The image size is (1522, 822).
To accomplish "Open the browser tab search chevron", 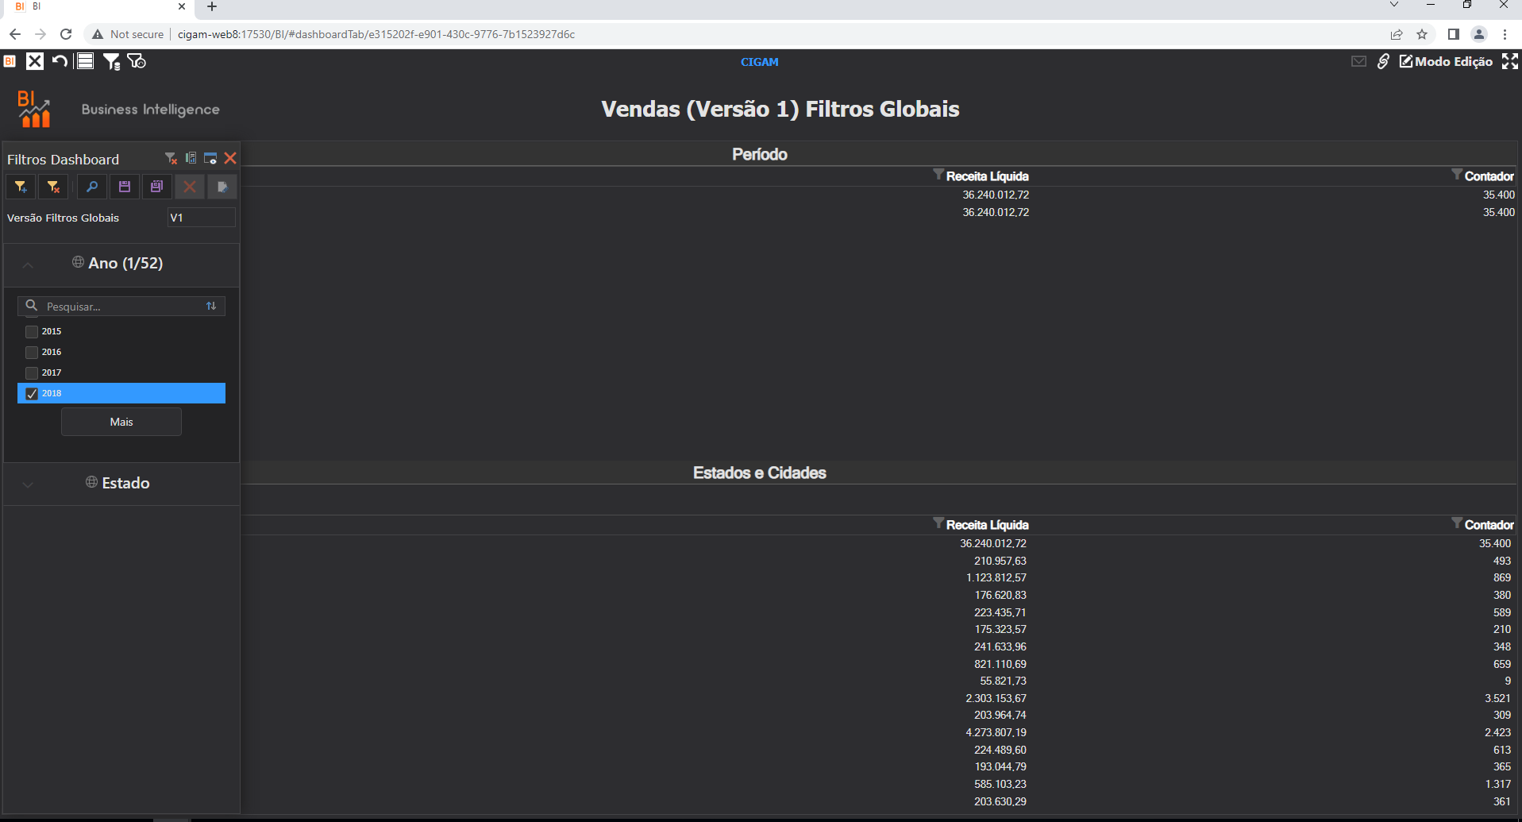I will click(x=1393, y=6).
